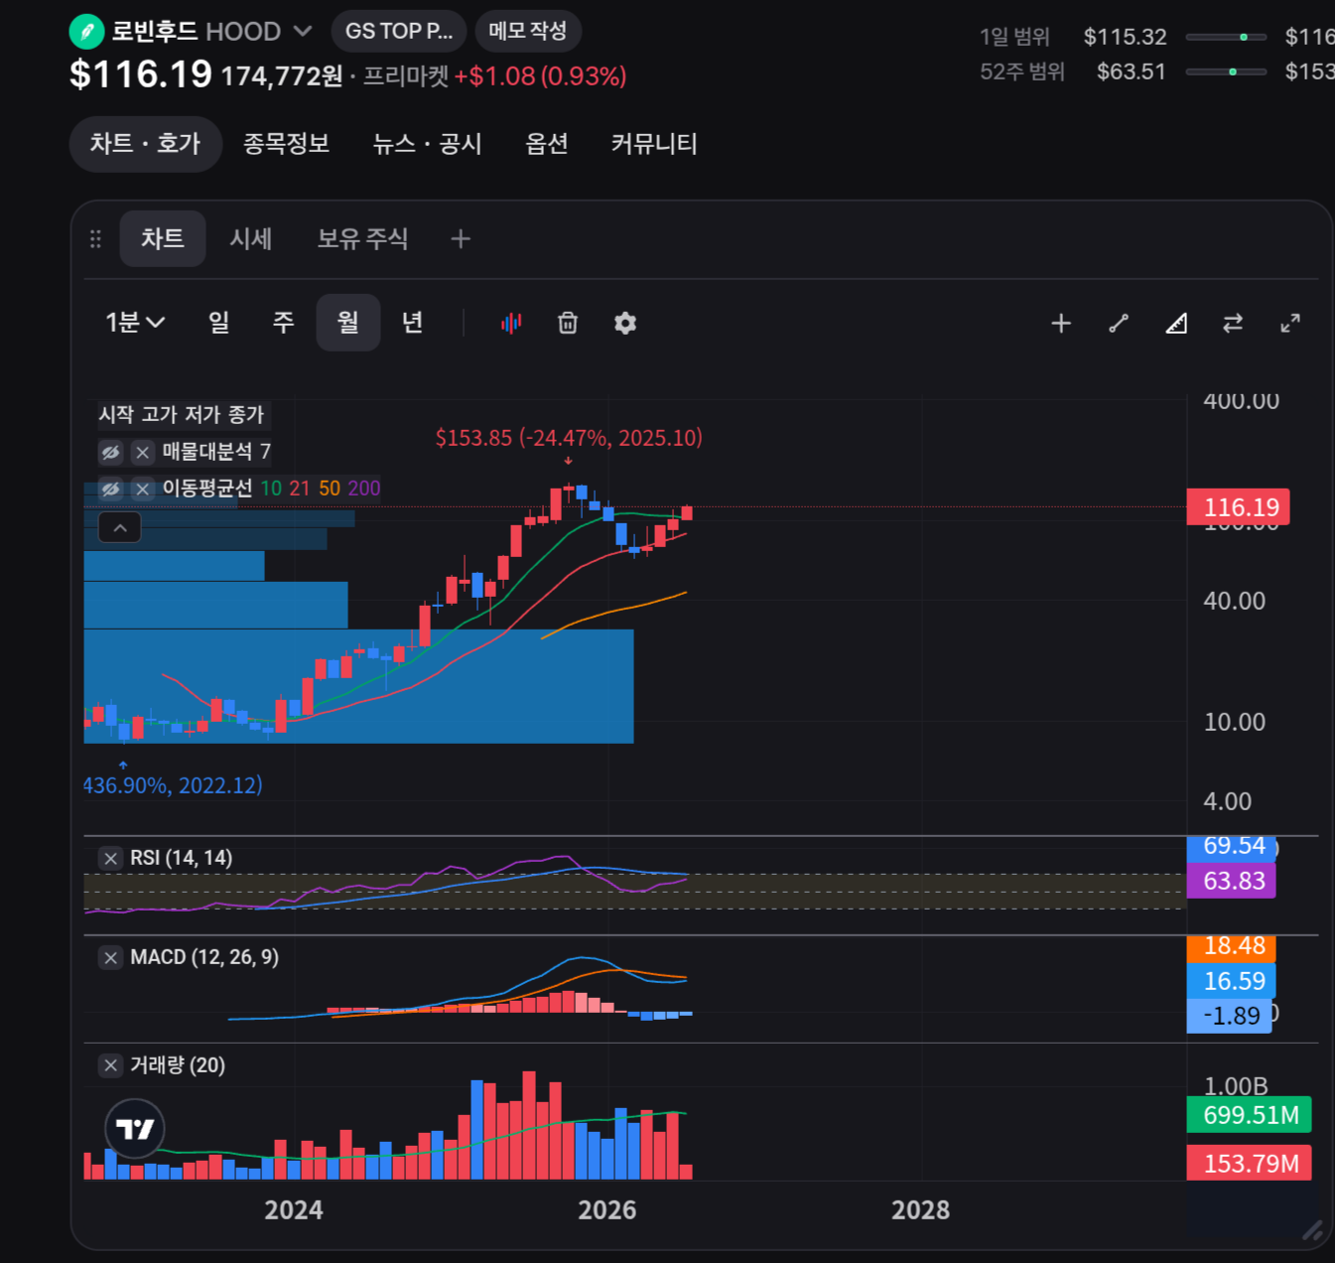Screen dimensions: 1335x1263
Task: Click the 40.00 price axis label
Action: [x=1234, y=601]
